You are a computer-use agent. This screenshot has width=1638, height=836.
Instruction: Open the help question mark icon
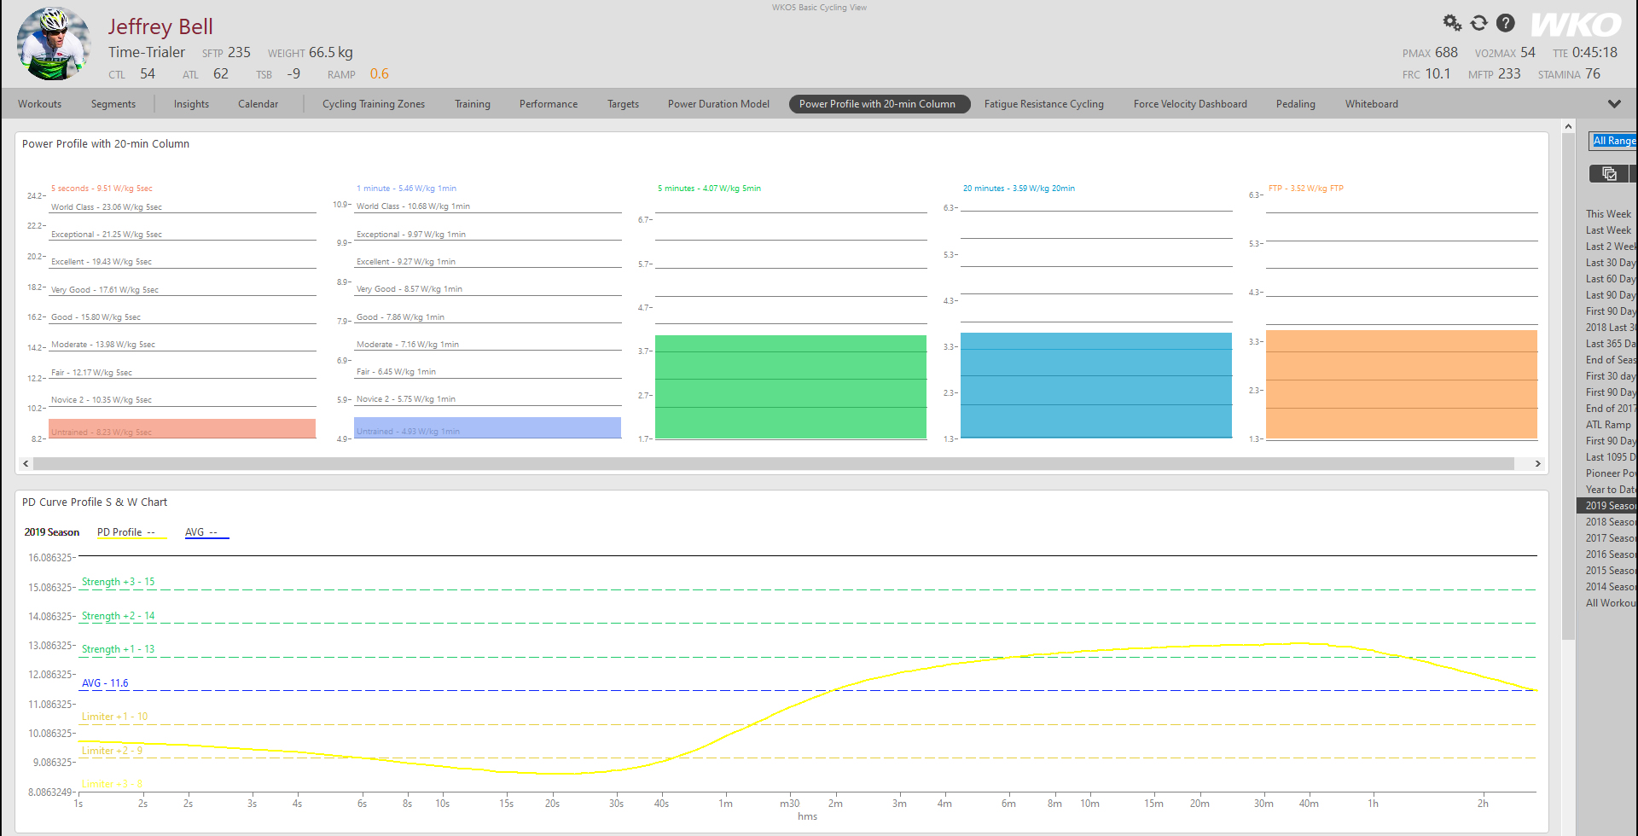click(x=1506, y=23)
